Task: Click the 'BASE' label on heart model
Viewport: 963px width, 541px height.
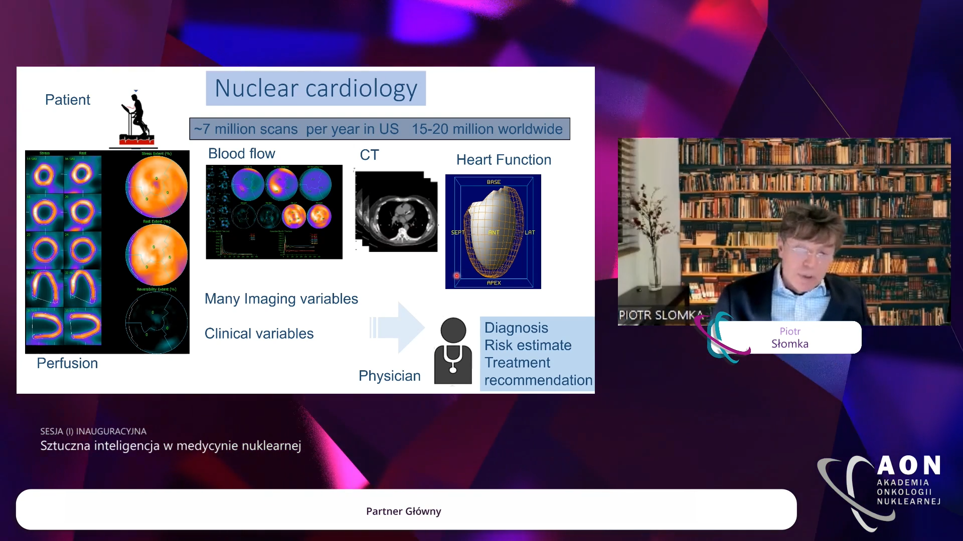Action: (x=494, y=182)
